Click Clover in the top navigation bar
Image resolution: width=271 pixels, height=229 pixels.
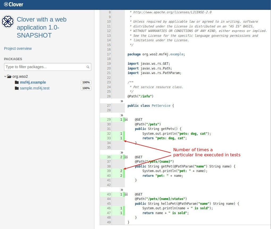tap(13, 4)
